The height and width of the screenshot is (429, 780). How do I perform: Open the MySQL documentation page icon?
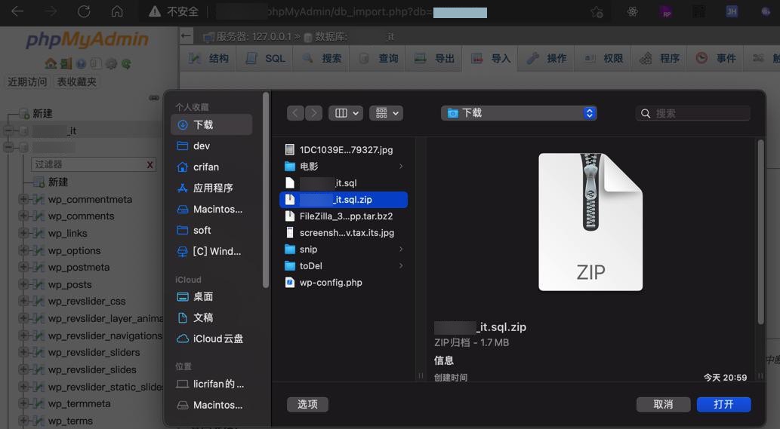tap(96, 63)
